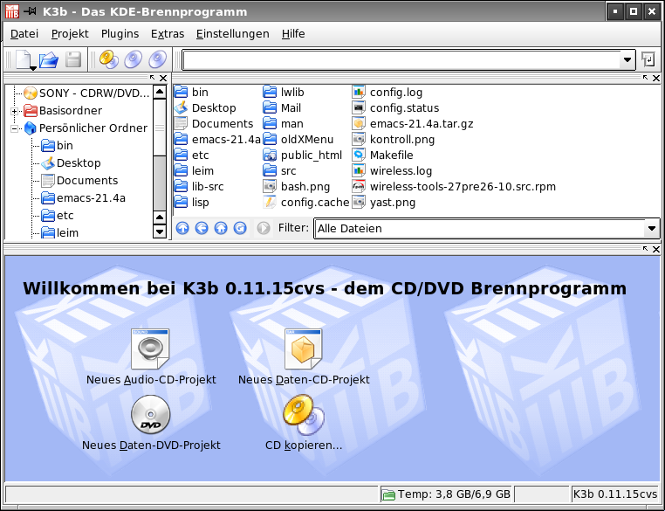The height and width of the screenshot is (511, 665).
Task: Collapse the Persönlicher Ordner tree node
Action: pyautogui.click(x=14, y=128)
